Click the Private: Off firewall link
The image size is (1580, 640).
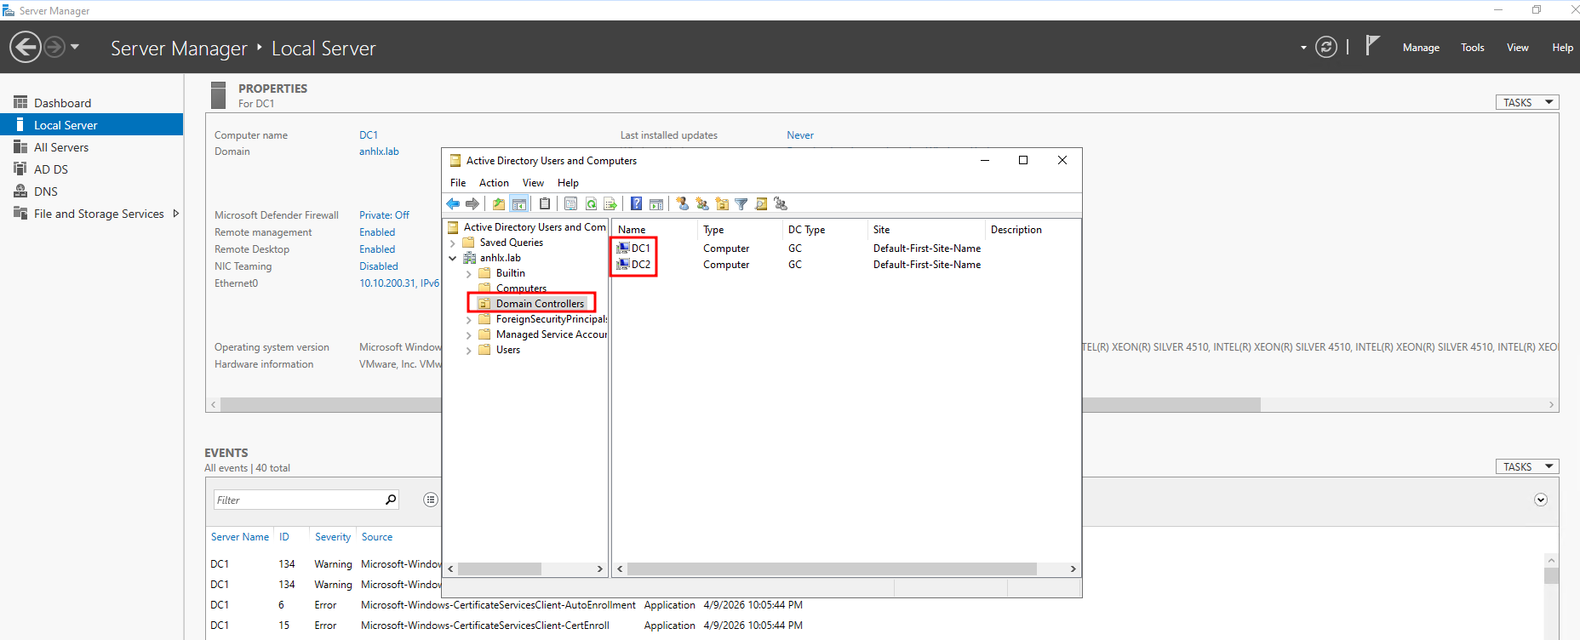coord(384,215)
